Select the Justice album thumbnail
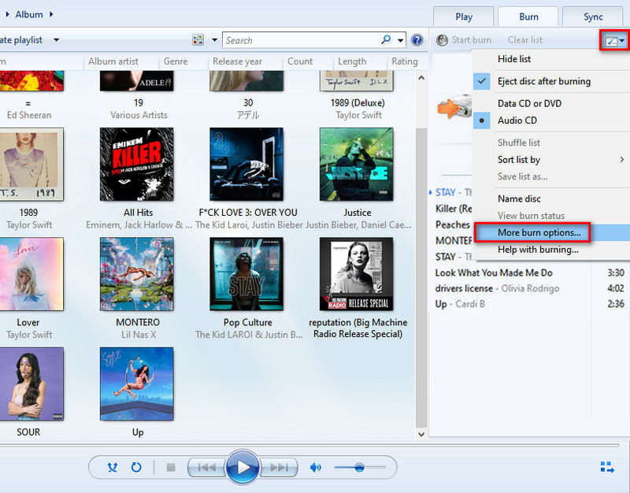 point(358,163)
